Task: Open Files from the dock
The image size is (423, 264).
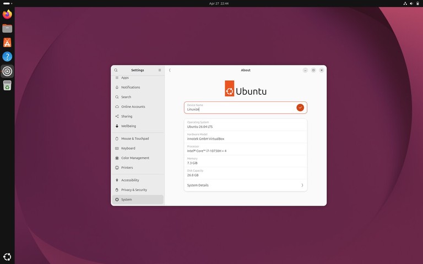Action: (x=7, y=28)
